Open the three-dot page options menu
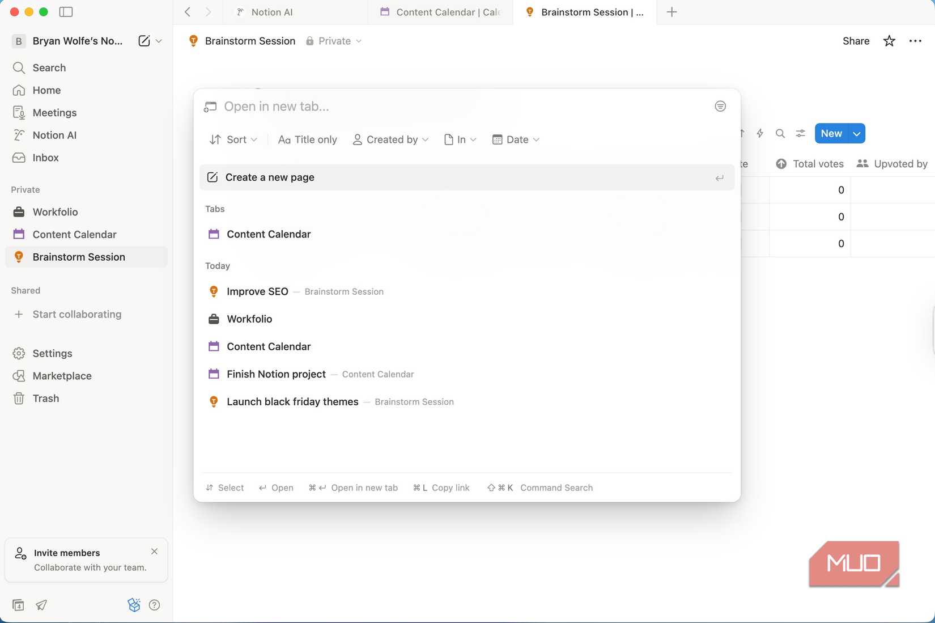The height and width of the screenshot is (623, 935). point(915,41)
